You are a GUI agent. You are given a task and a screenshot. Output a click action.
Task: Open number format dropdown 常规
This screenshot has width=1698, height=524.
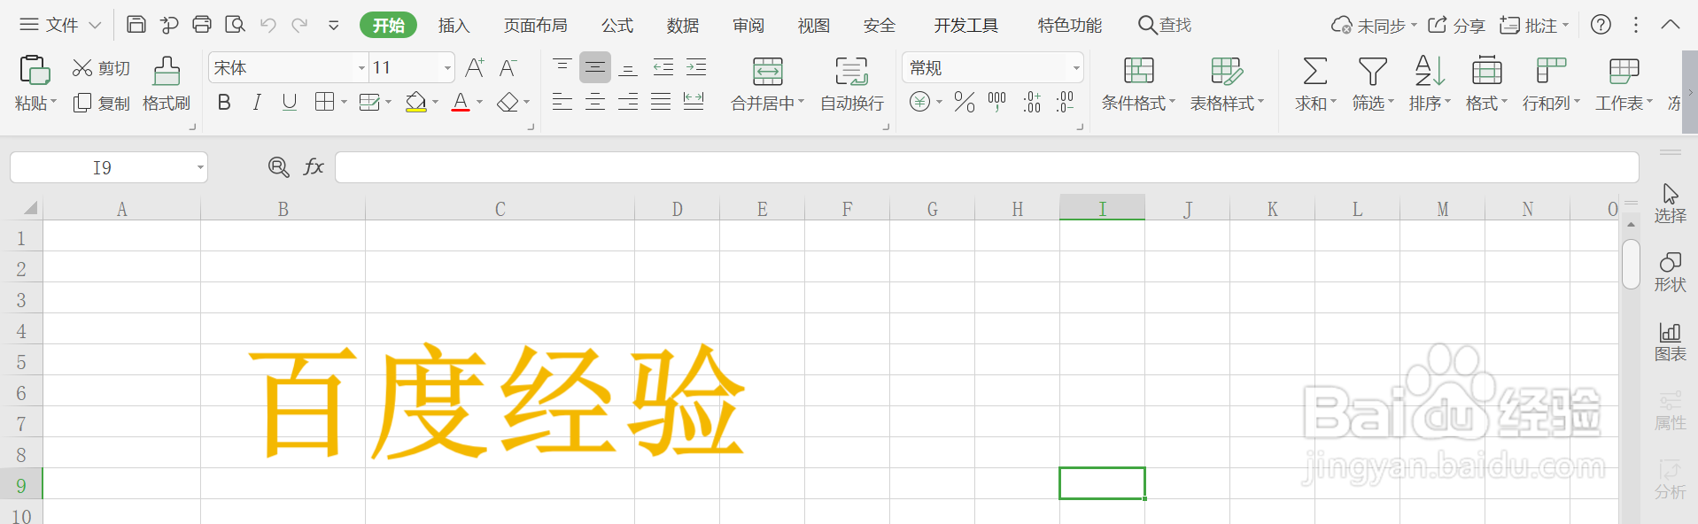click(x=1076, y=68)
